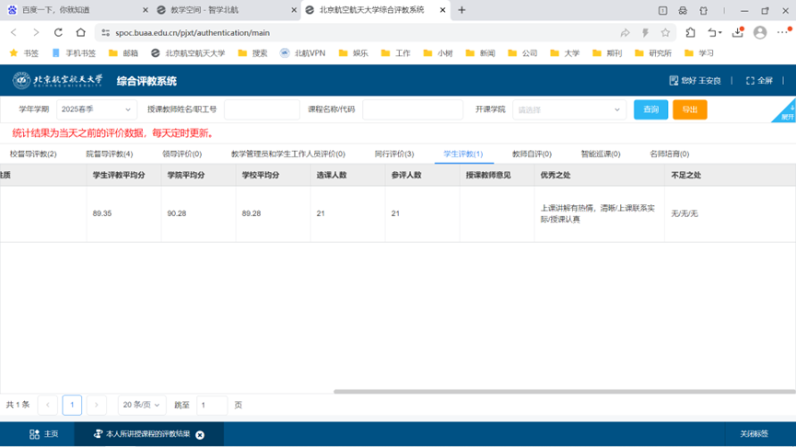
Task: Open the 工作 bookmark folder
Action: click(x=395, y=53)
